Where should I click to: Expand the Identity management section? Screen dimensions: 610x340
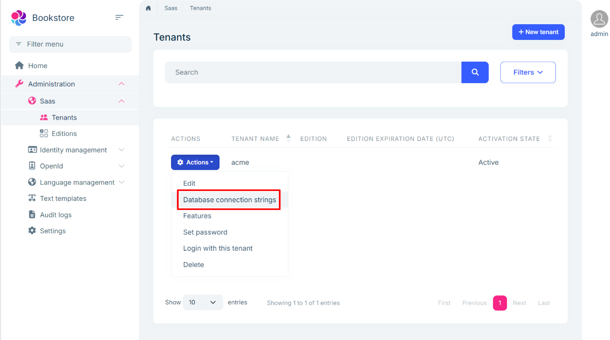click(122, 150)
